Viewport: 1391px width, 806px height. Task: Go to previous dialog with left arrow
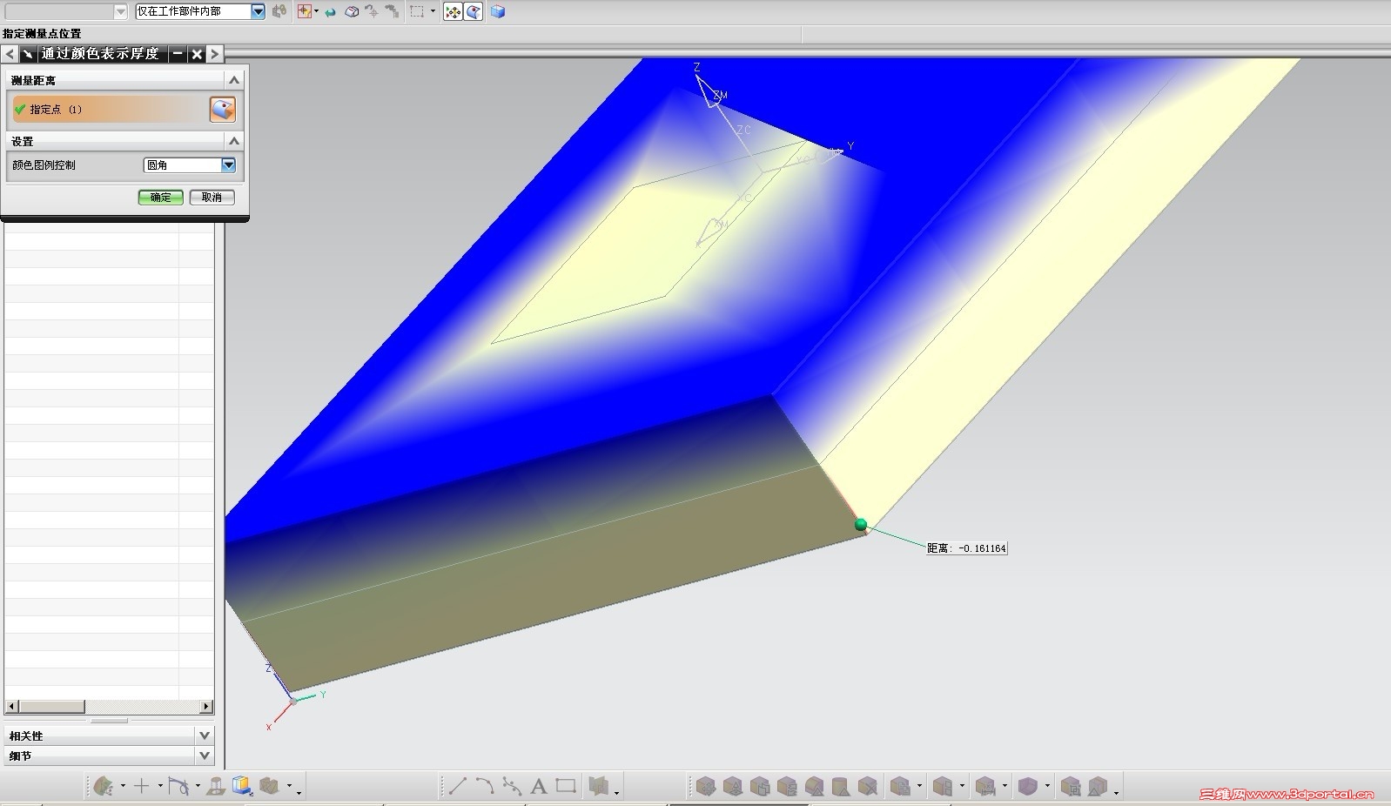click(x=10, y=54)
